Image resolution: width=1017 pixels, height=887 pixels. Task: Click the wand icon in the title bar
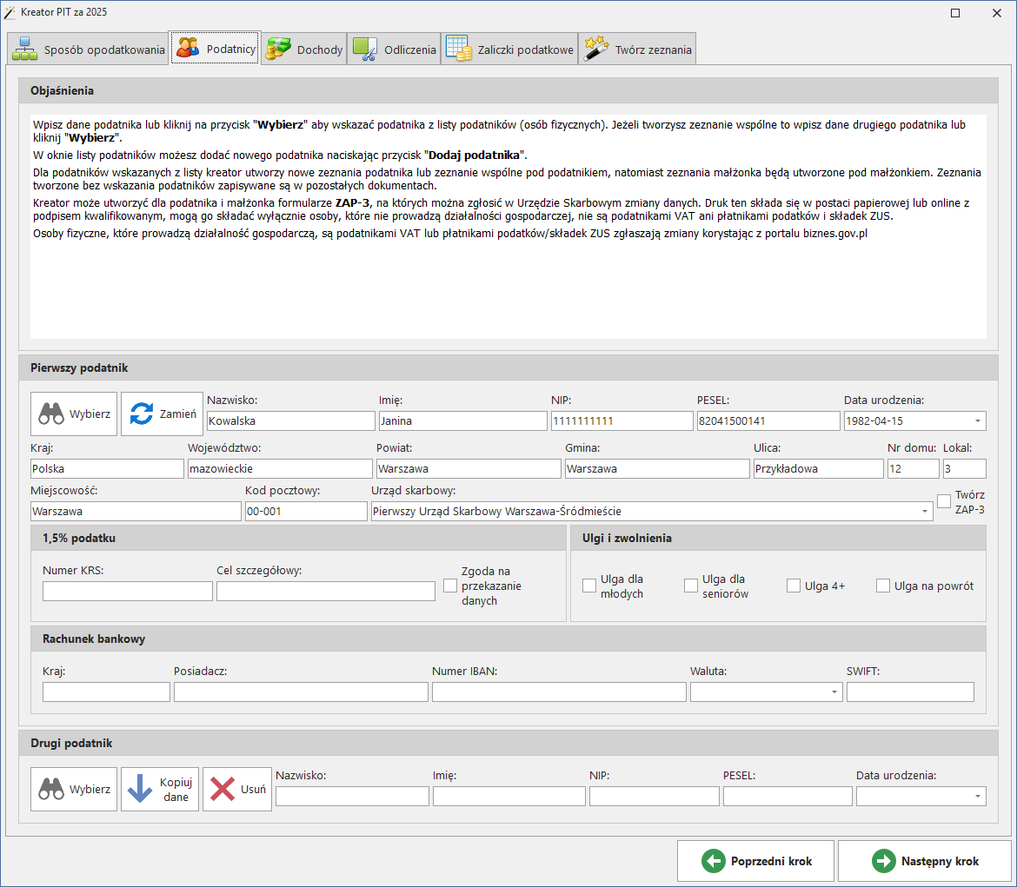pos(9,12)
